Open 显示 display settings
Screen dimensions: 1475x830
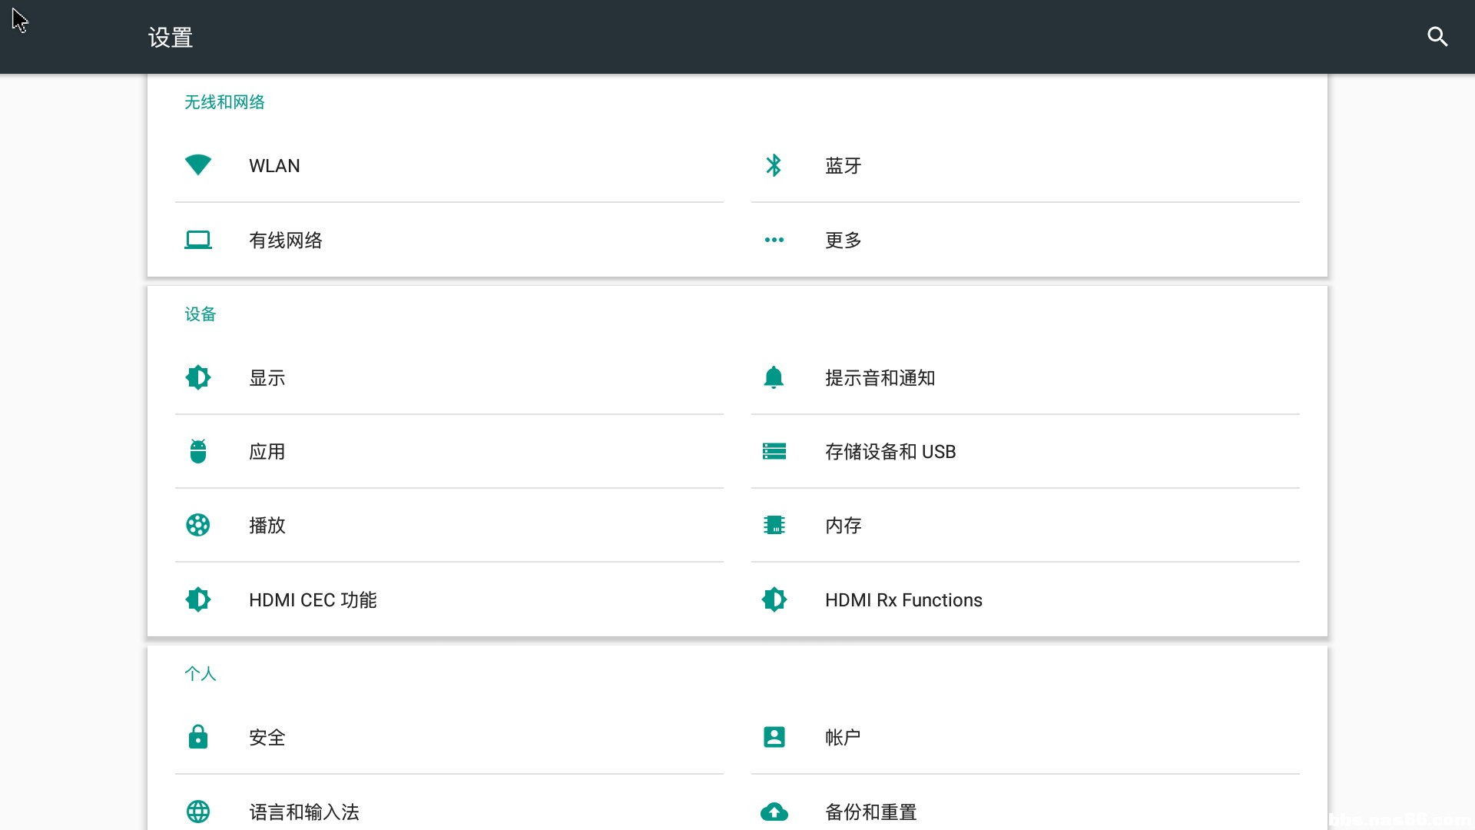point(449,377)
